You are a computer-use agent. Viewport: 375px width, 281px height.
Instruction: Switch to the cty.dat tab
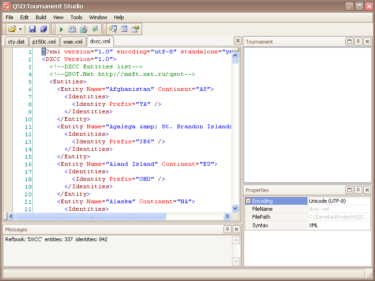click(x=16, y=42)
